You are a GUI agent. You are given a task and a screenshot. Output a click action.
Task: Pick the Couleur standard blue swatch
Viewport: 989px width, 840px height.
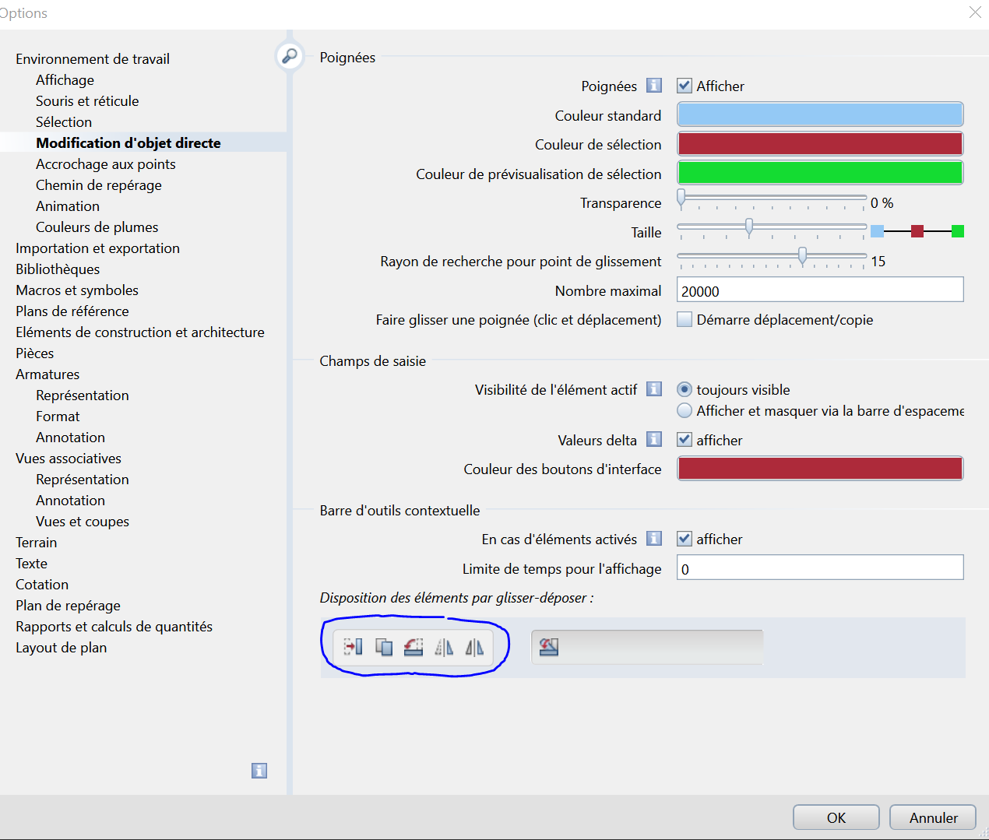click(x=819, y=114)
